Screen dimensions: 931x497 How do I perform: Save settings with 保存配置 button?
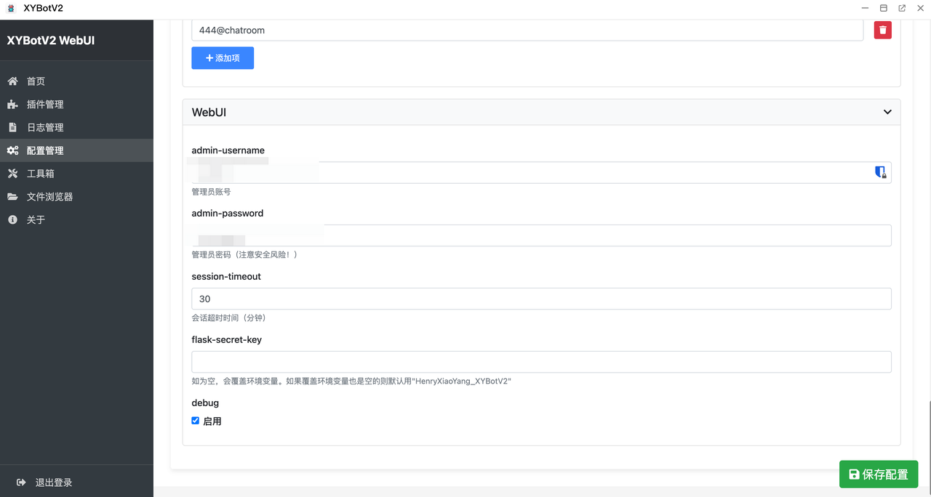tap(878, 474)
